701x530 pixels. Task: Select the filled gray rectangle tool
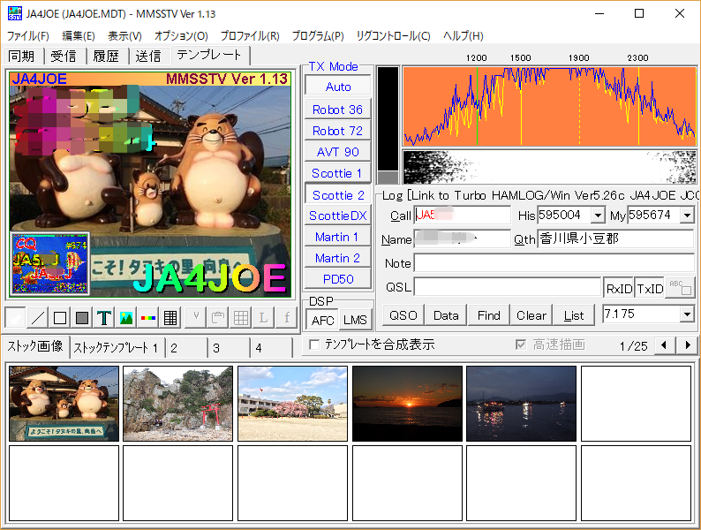[x=82, y=318]
